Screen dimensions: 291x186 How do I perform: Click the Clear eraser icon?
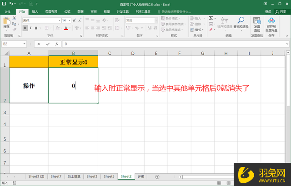(x=211, y=29)
